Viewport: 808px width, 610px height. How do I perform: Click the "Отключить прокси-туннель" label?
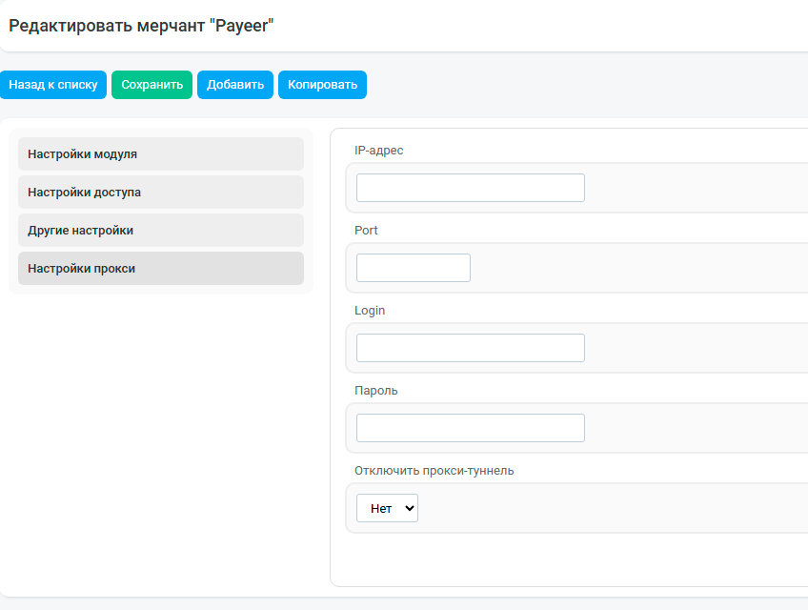coord(434,471)
